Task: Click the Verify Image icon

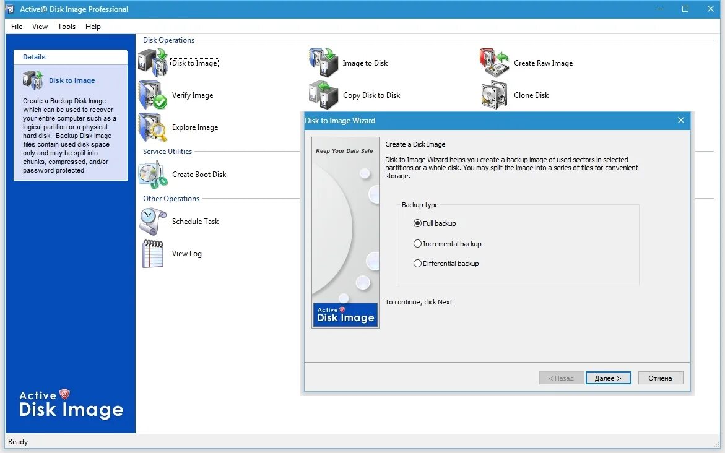Action: pos(152,95)
